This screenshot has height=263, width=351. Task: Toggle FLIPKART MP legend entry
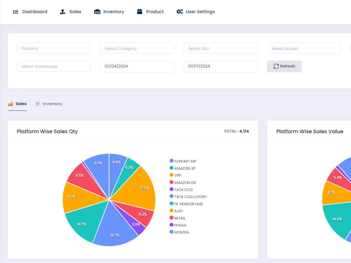(183, 161)
